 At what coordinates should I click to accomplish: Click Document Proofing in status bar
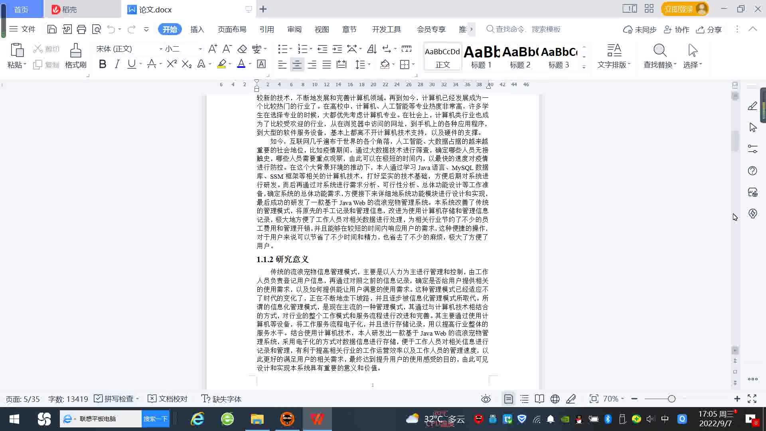tap(168, 399)
